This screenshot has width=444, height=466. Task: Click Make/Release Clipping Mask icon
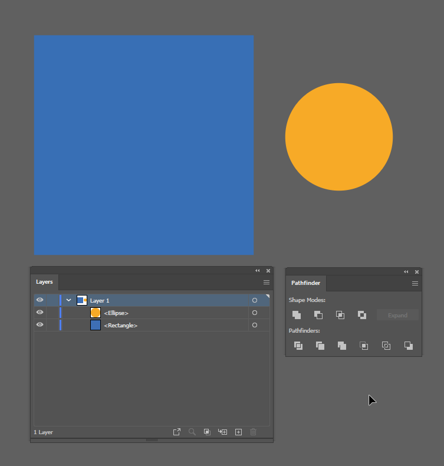pos(207,432)
